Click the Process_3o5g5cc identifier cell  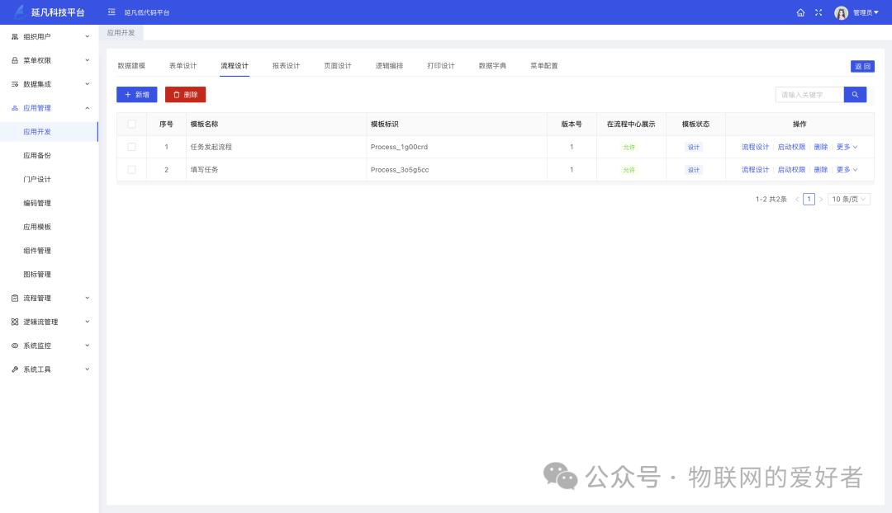400,170
